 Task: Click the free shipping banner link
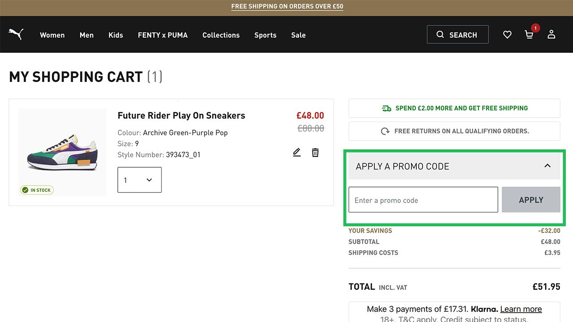click(x=287, y=7)
